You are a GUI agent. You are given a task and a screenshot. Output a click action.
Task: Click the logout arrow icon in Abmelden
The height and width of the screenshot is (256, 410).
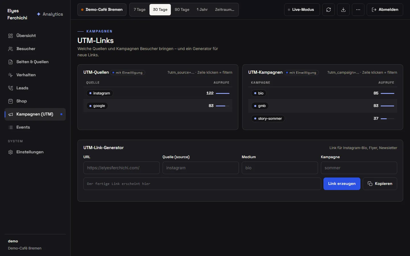pos(374,10)
